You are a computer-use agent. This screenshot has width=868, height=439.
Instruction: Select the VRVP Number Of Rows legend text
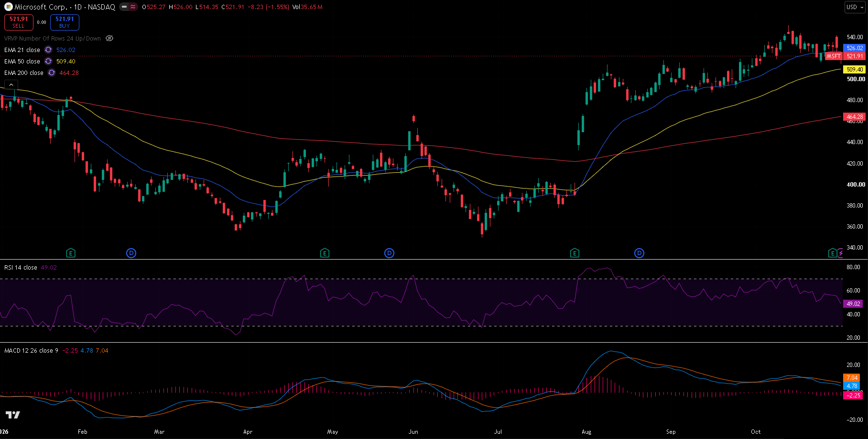(x=53, y=38)
